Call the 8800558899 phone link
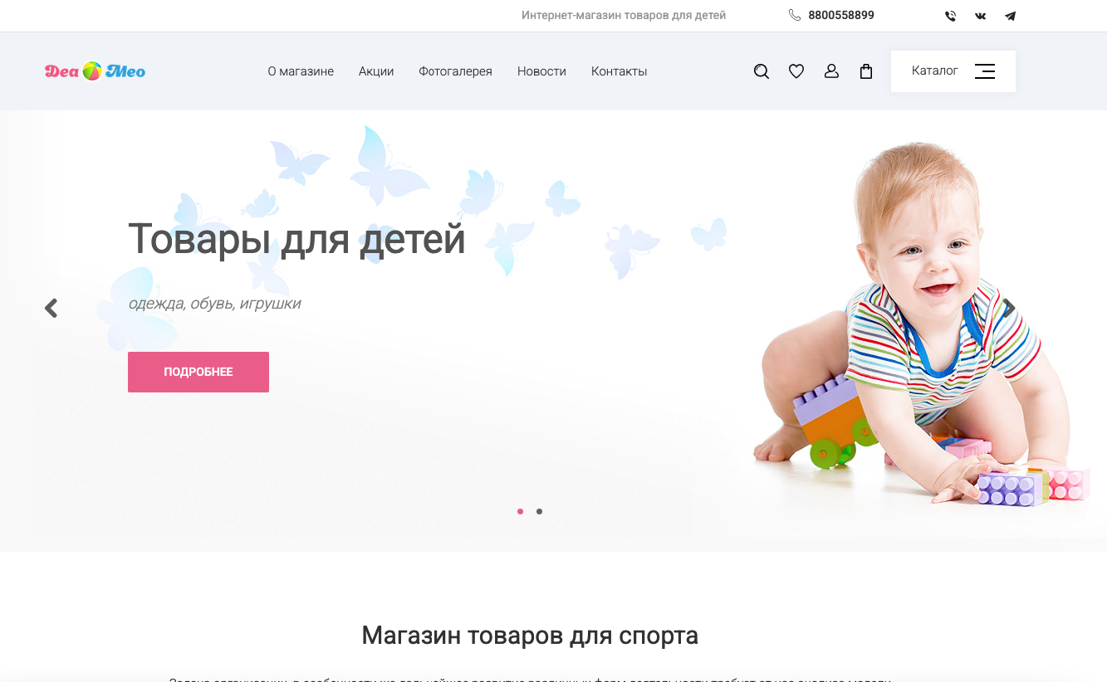1107x682 pixels. [841, 15]
